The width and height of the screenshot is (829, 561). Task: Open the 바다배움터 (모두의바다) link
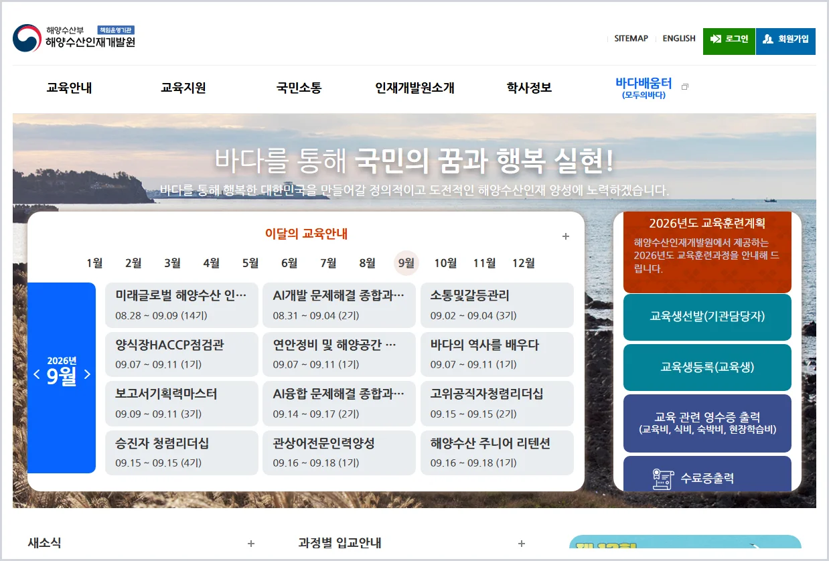644,88
